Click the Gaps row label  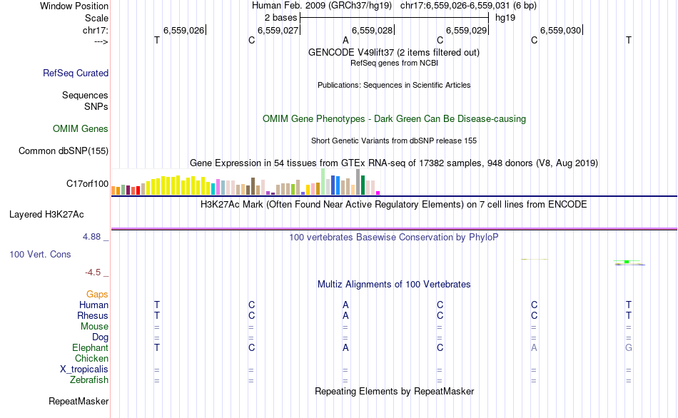[x=97, y=295]
